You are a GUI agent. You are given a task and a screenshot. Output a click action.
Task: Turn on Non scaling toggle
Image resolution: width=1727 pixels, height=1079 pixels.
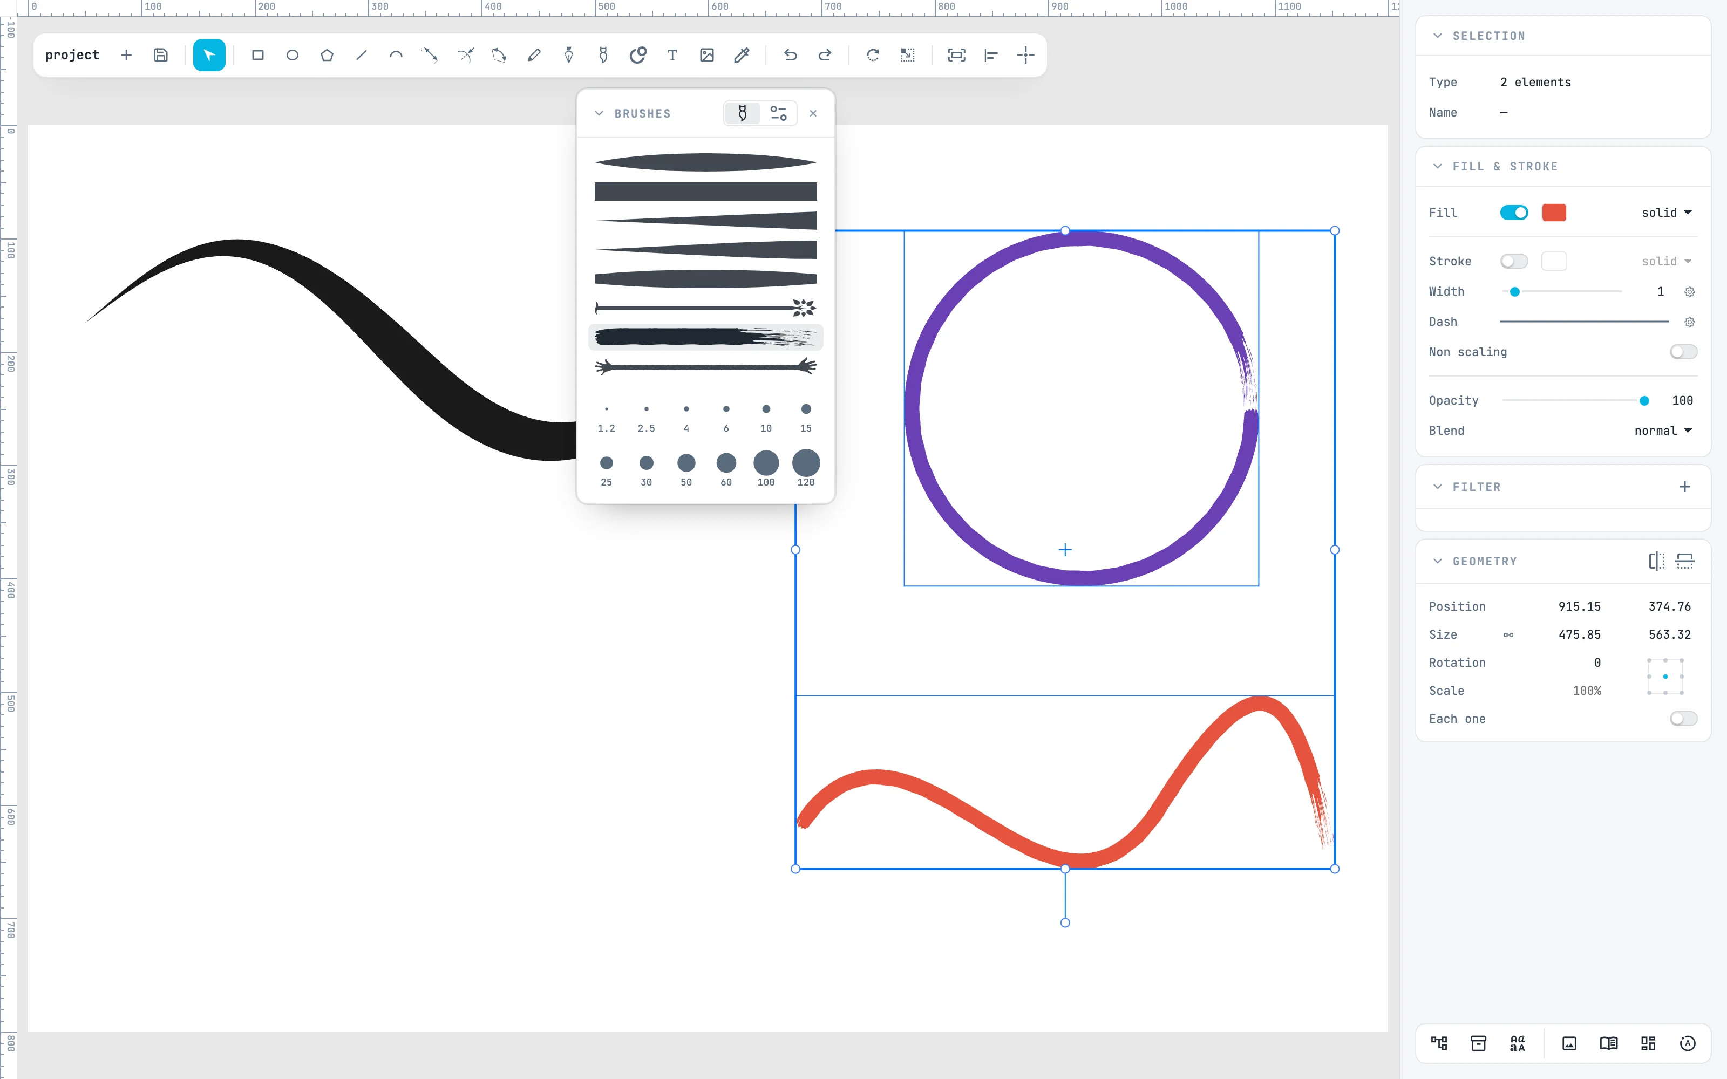click(1683, 352)
